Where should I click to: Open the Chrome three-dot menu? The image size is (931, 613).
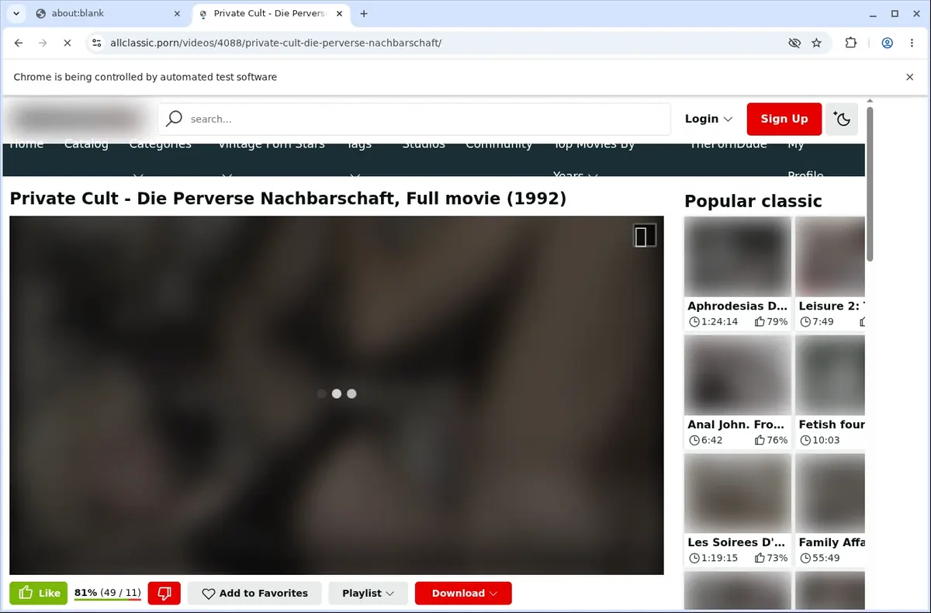910,43
